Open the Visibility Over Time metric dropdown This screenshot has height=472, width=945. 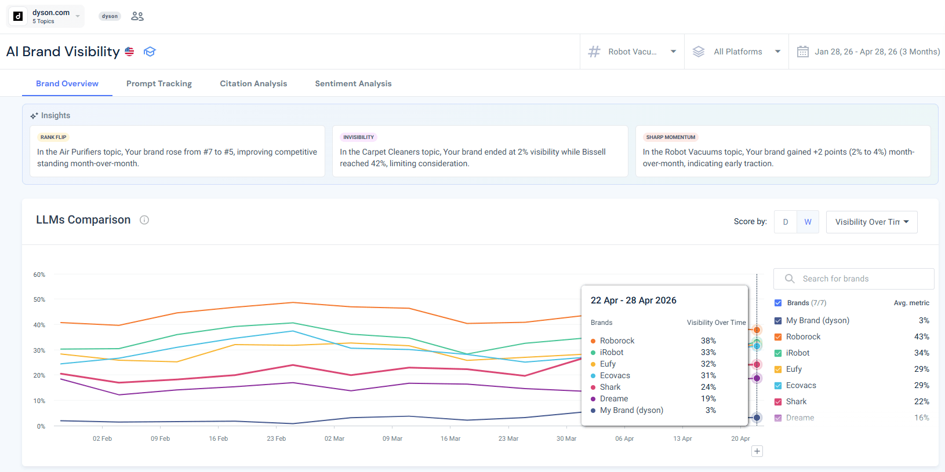point(872,222)
